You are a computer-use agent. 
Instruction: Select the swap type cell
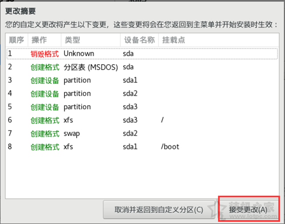pyautogui.click(x=72, y=134)
